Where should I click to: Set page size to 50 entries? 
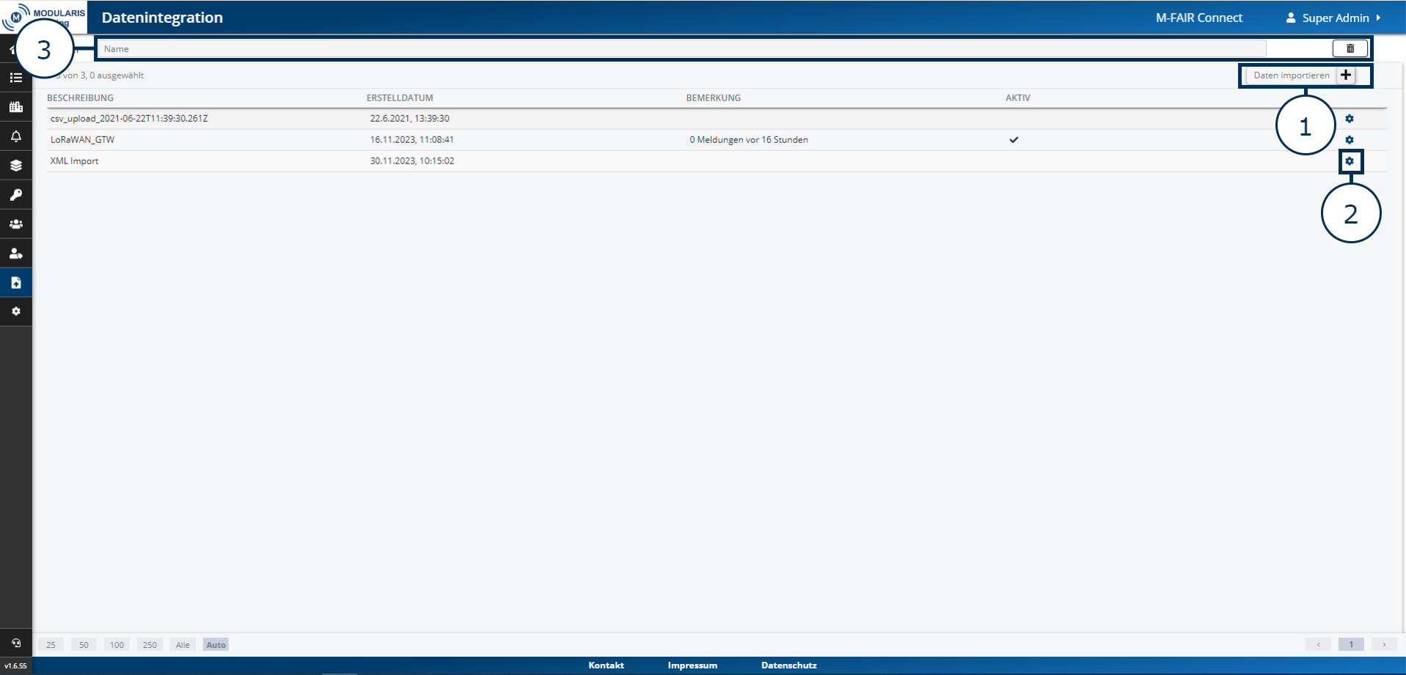pos(84,645)
